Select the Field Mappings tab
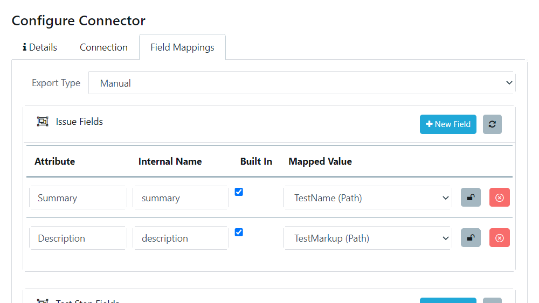 coord(182,47)
